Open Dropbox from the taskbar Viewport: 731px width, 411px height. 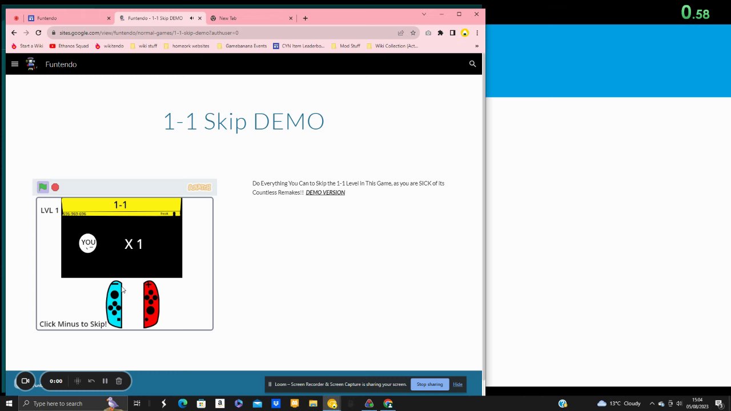click(276, 404)
